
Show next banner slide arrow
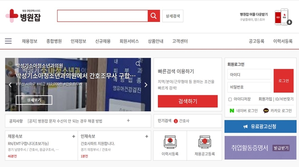coord(146,85)
